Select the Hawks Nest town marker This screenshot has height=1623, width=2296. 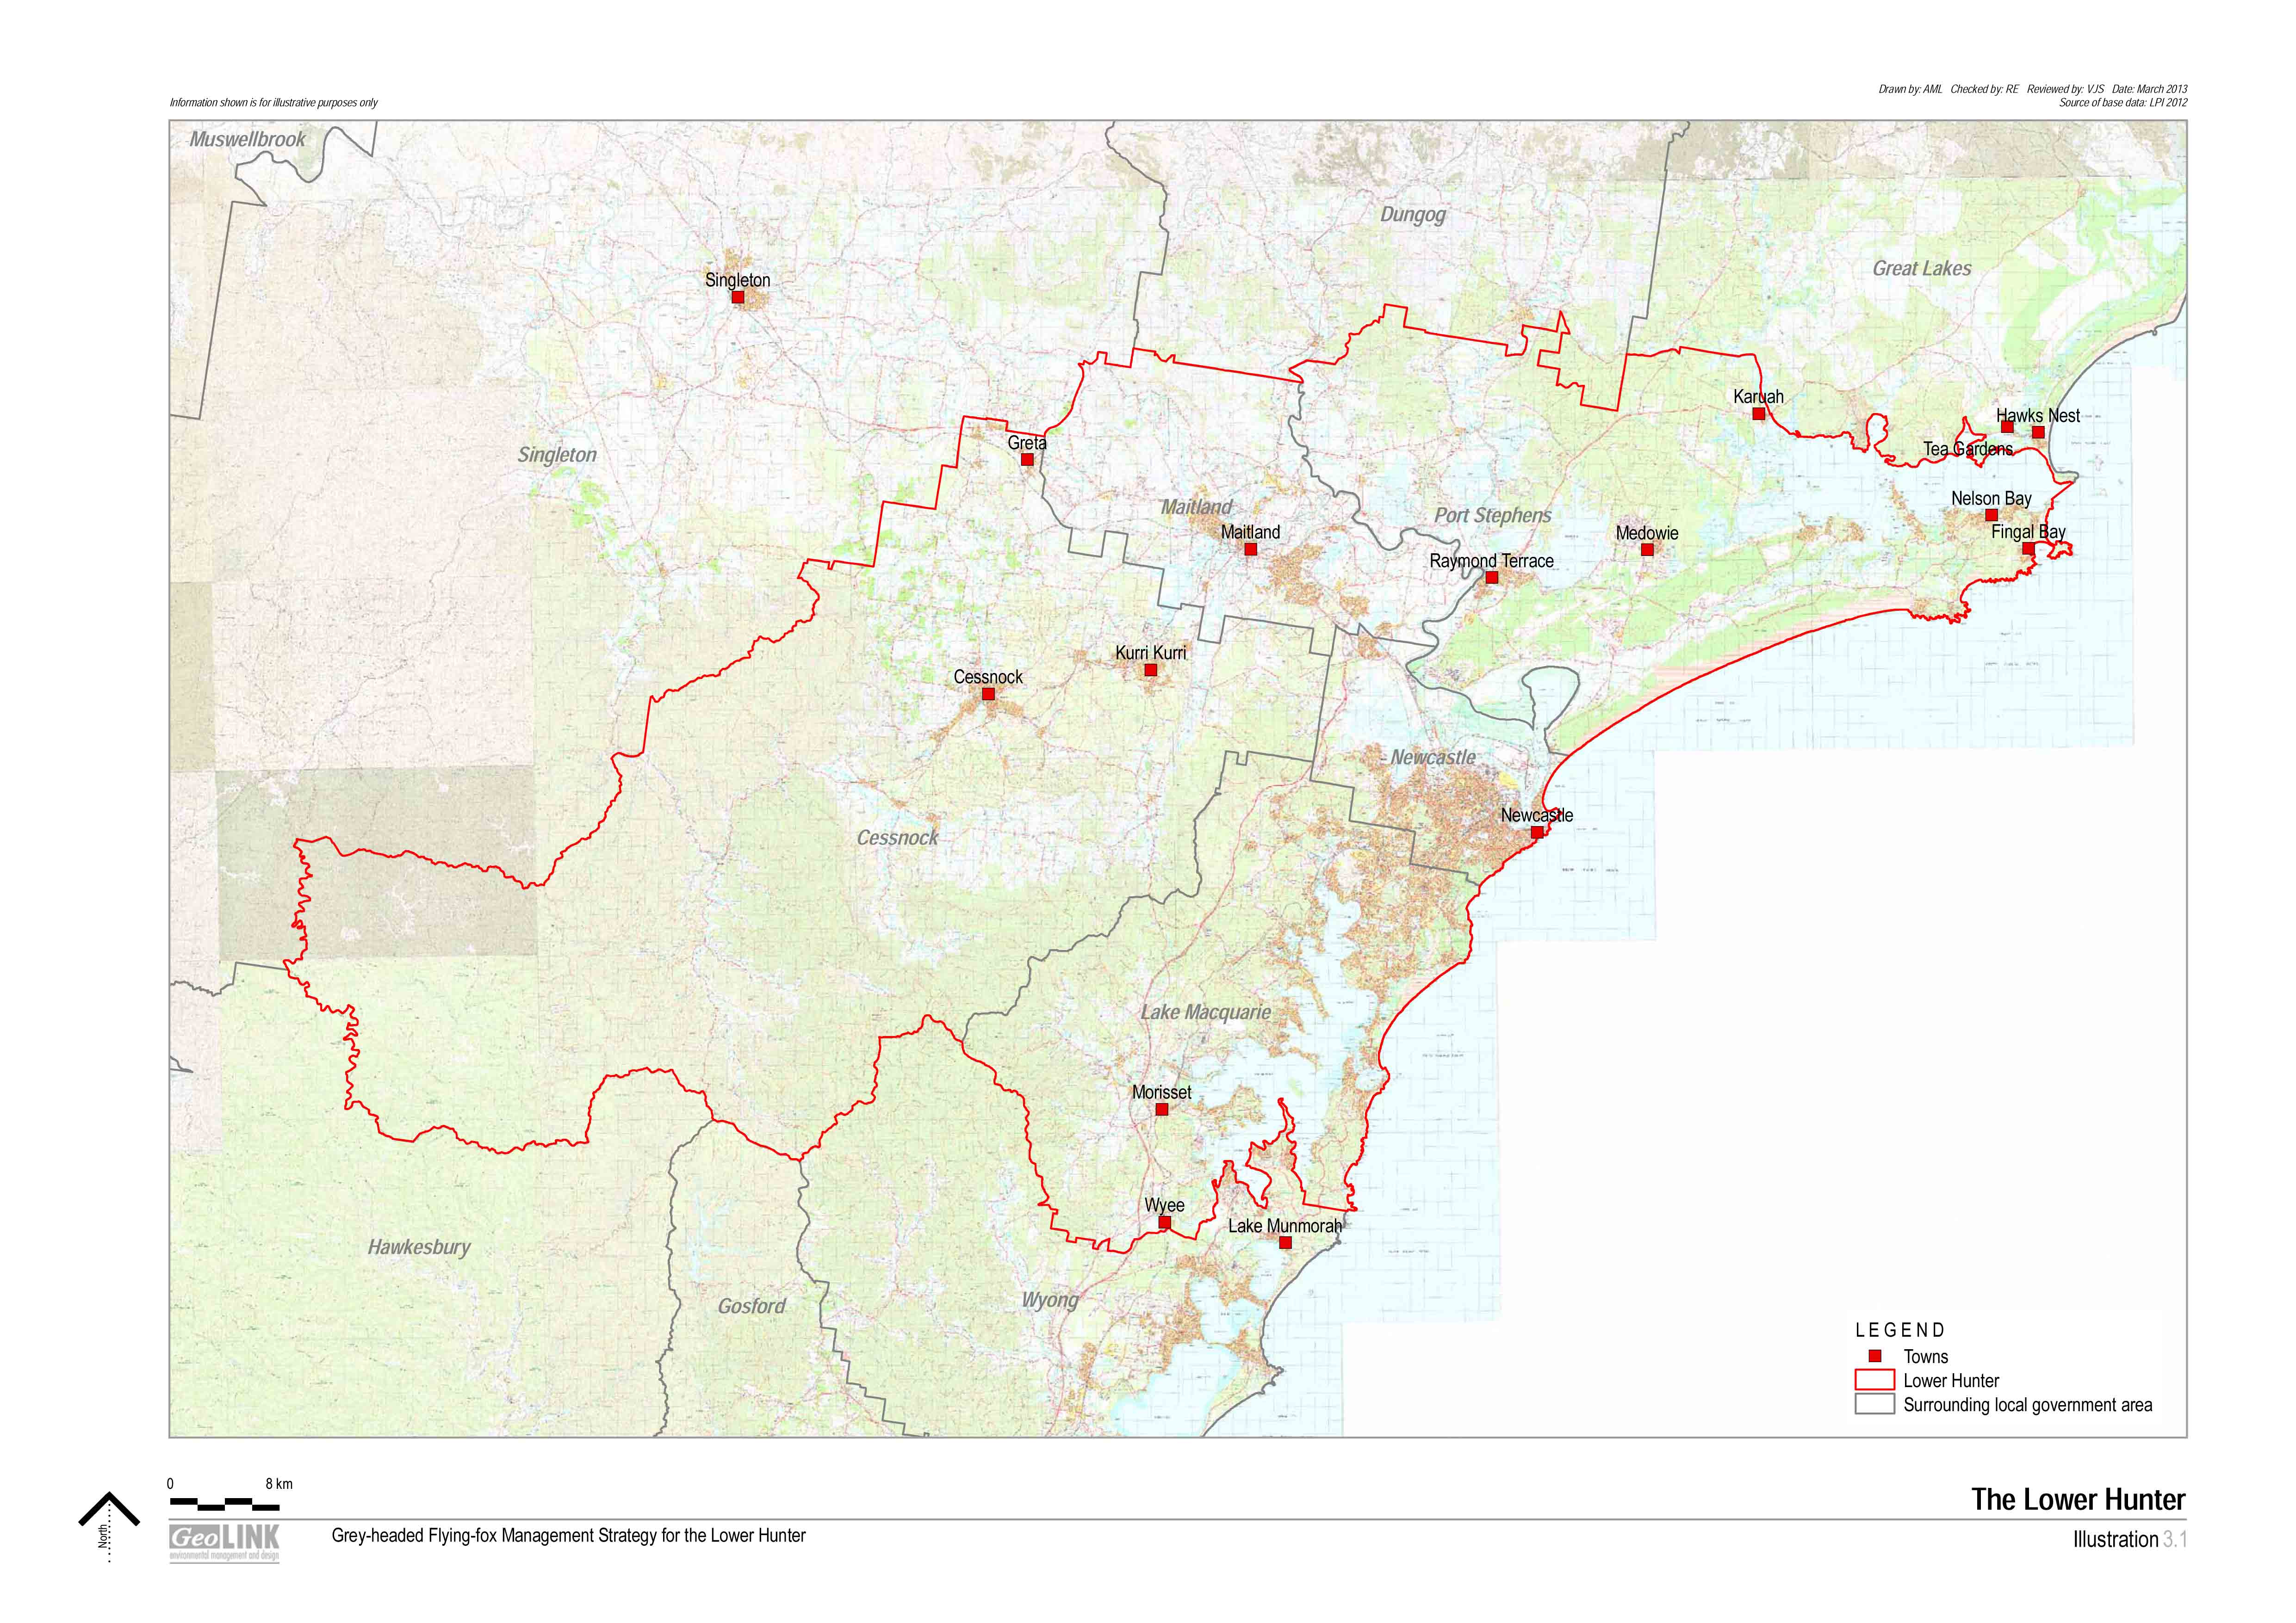pos(2038,433)
